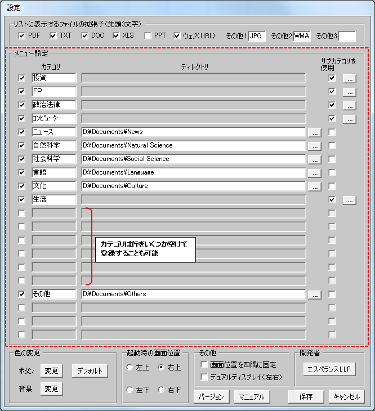The height and width of the screenshot is (411, 375).
Task: Enable subcategory use for その他 row
Action: [332, 294]
